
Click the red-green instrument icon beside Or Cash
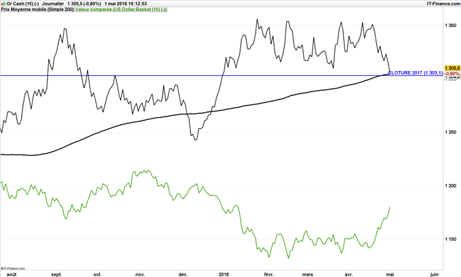click(3, 4)
